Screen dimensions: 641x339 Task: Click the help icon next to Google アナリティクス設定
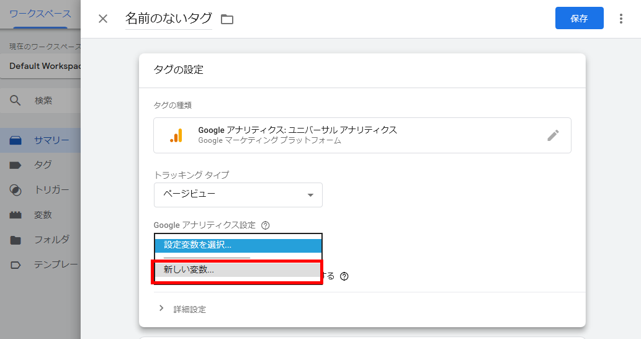266,225
